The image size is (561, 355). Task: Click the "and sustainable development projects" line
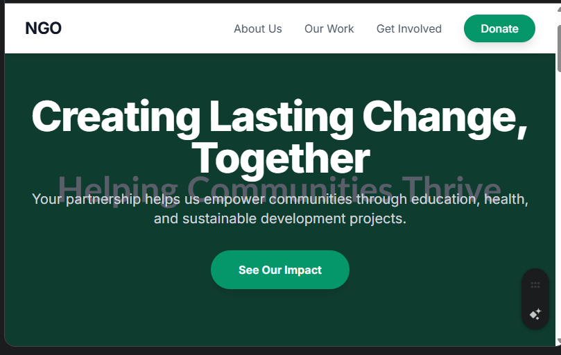point(279,219)
